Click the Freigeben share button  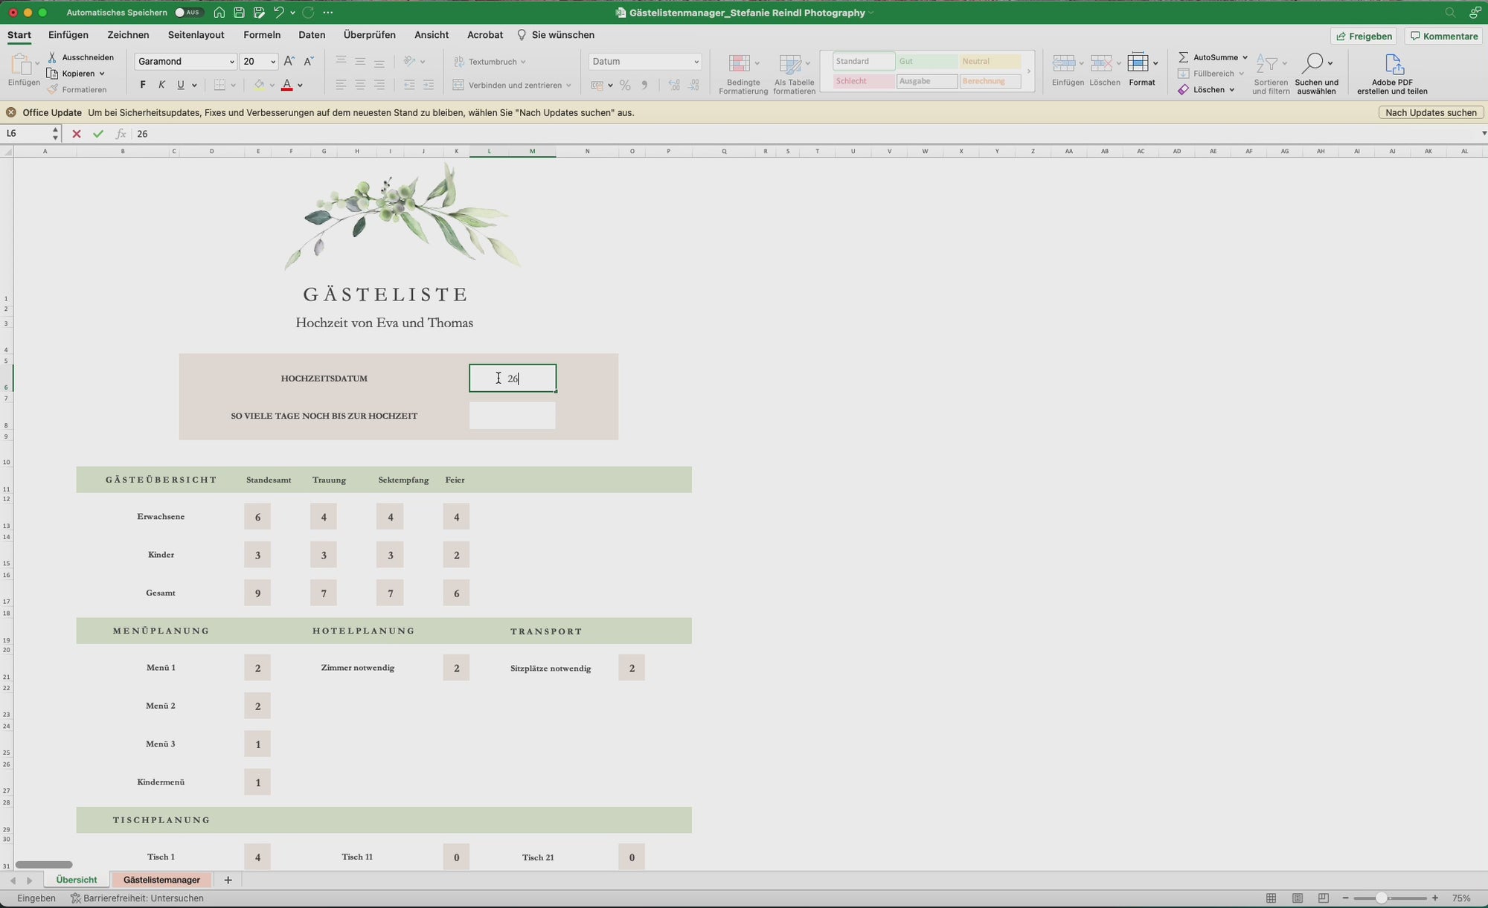pyautogui.click(x=1364, y=36)
